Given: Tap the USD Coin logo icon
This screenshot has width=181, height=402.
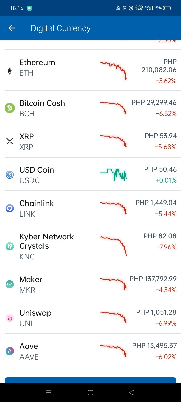Looking at the screenshot, I should click(10, 175).
